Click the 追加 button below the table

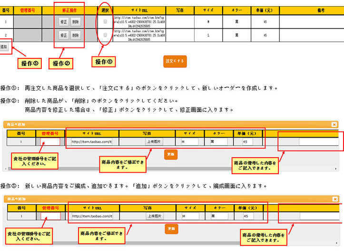(x=4, y=47)
